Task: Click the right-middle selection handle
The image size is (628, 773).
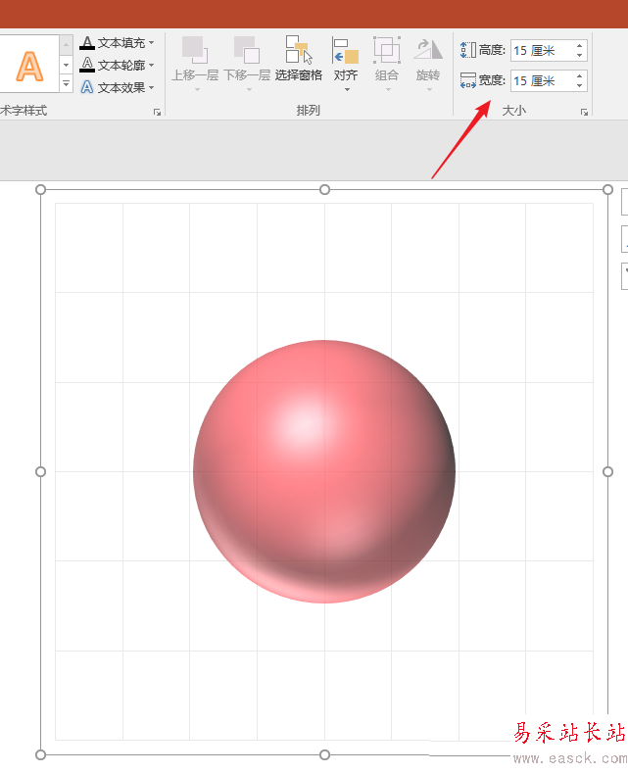Action: 607,472
